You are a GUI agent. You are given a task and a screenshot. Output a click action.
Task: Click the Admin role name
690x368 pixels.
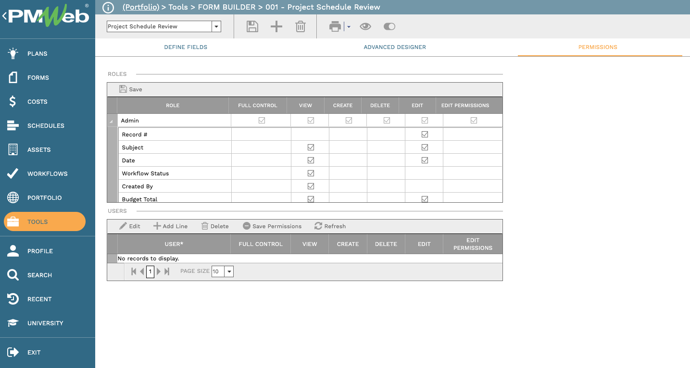(130, 121)
